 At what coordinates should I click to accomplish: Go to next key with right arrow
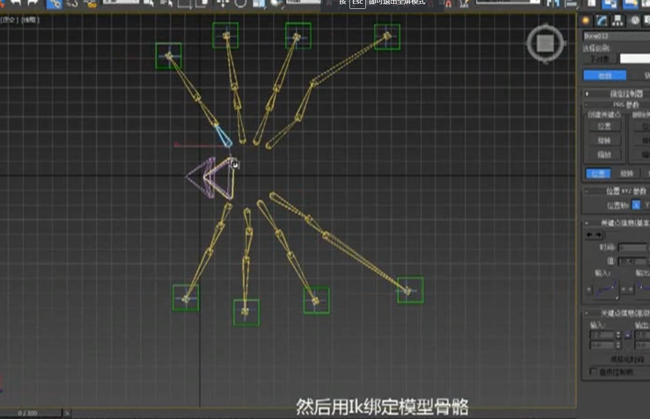coord(599,235)
